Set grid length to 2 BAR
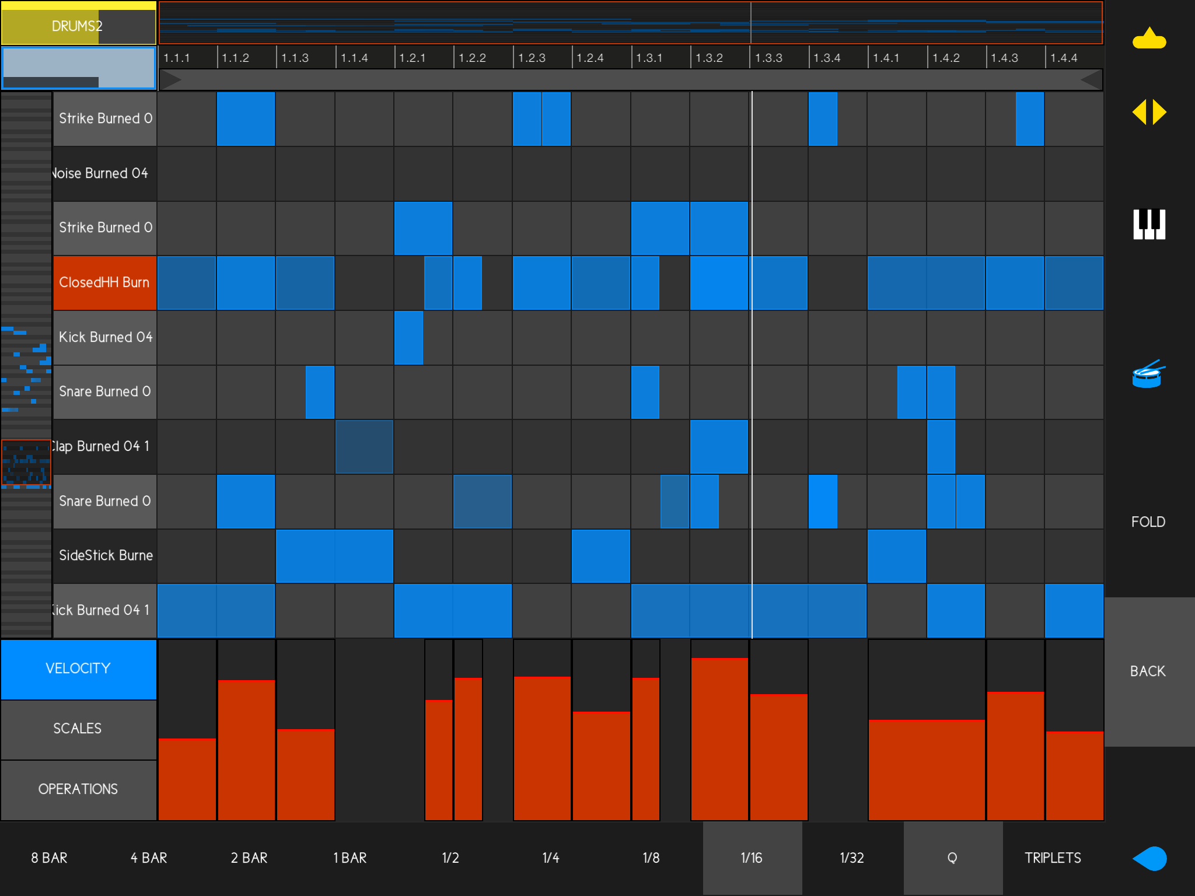 click(x=249, y=858)
